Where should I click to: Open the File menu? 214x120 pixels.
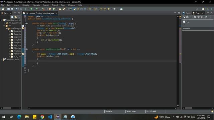(2, 5)
